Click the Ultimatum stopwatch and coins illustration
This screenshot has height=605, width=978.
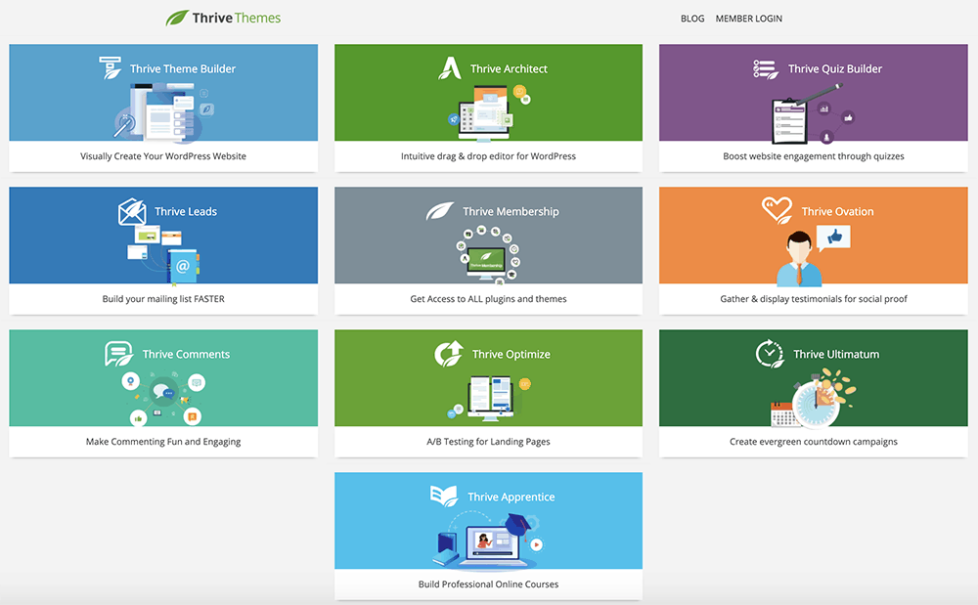pos(814,398)
